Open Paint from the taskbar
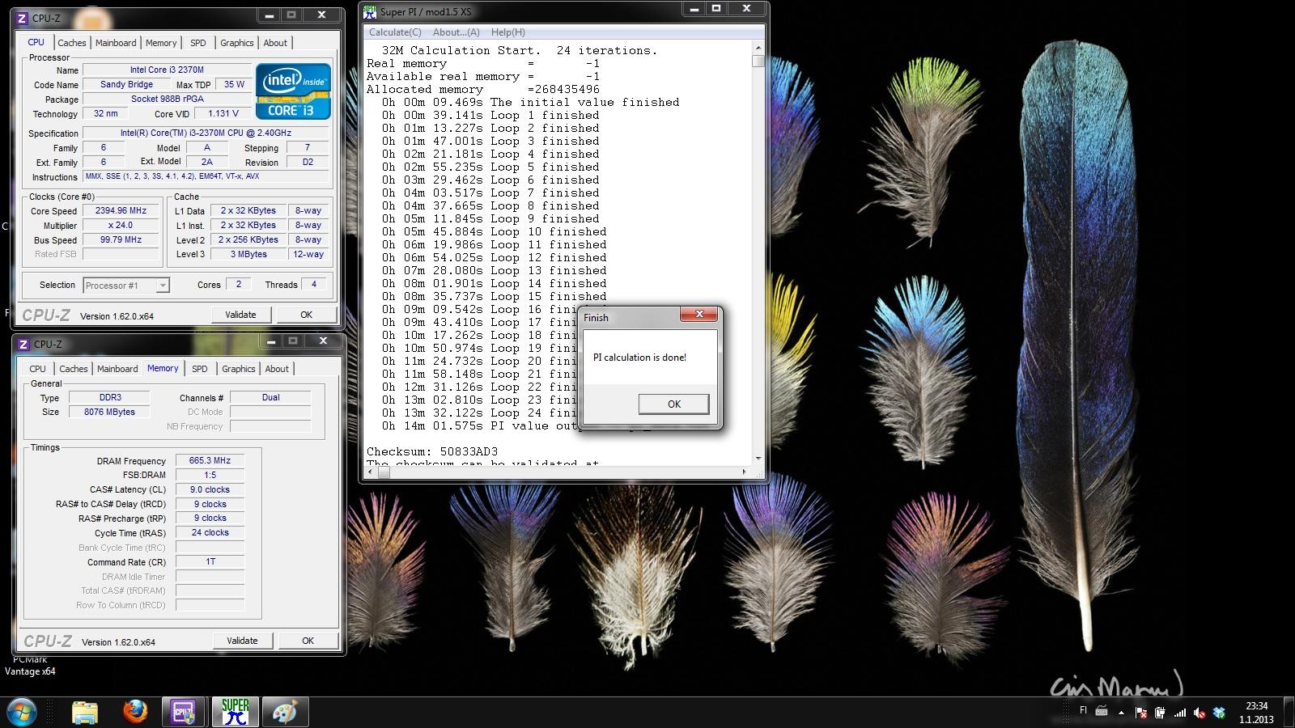Viewport: 1295px width, 728px height. click(x=285, y=712)
